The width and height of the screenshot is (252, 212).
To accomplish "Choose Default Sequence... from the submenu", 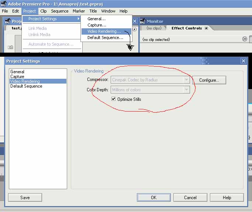I will click(106, 38).
